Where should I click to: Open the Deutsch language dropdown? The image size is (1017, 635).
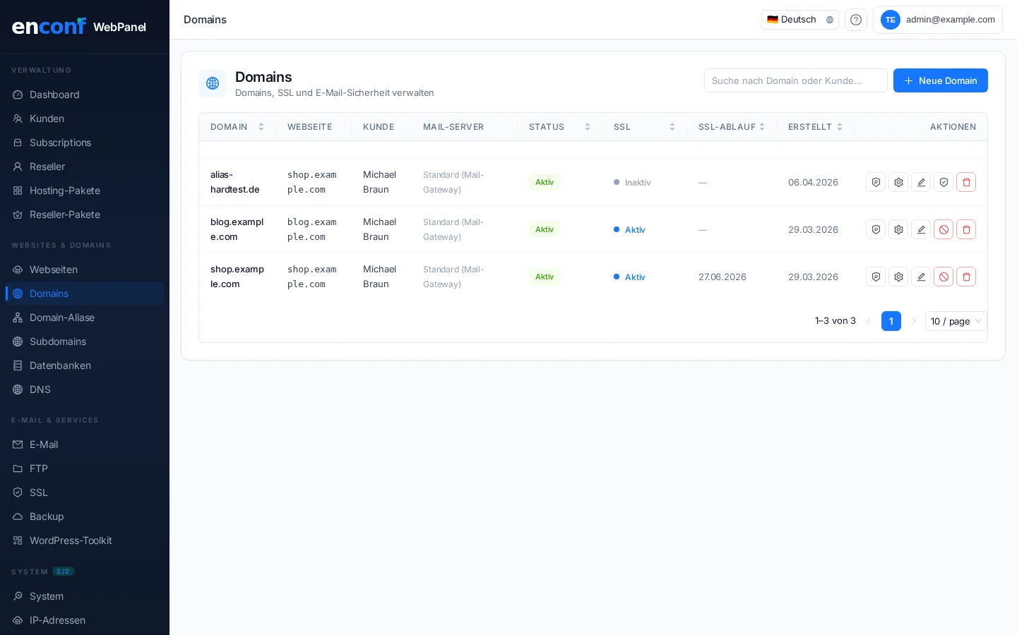click(x=799, y=20)
